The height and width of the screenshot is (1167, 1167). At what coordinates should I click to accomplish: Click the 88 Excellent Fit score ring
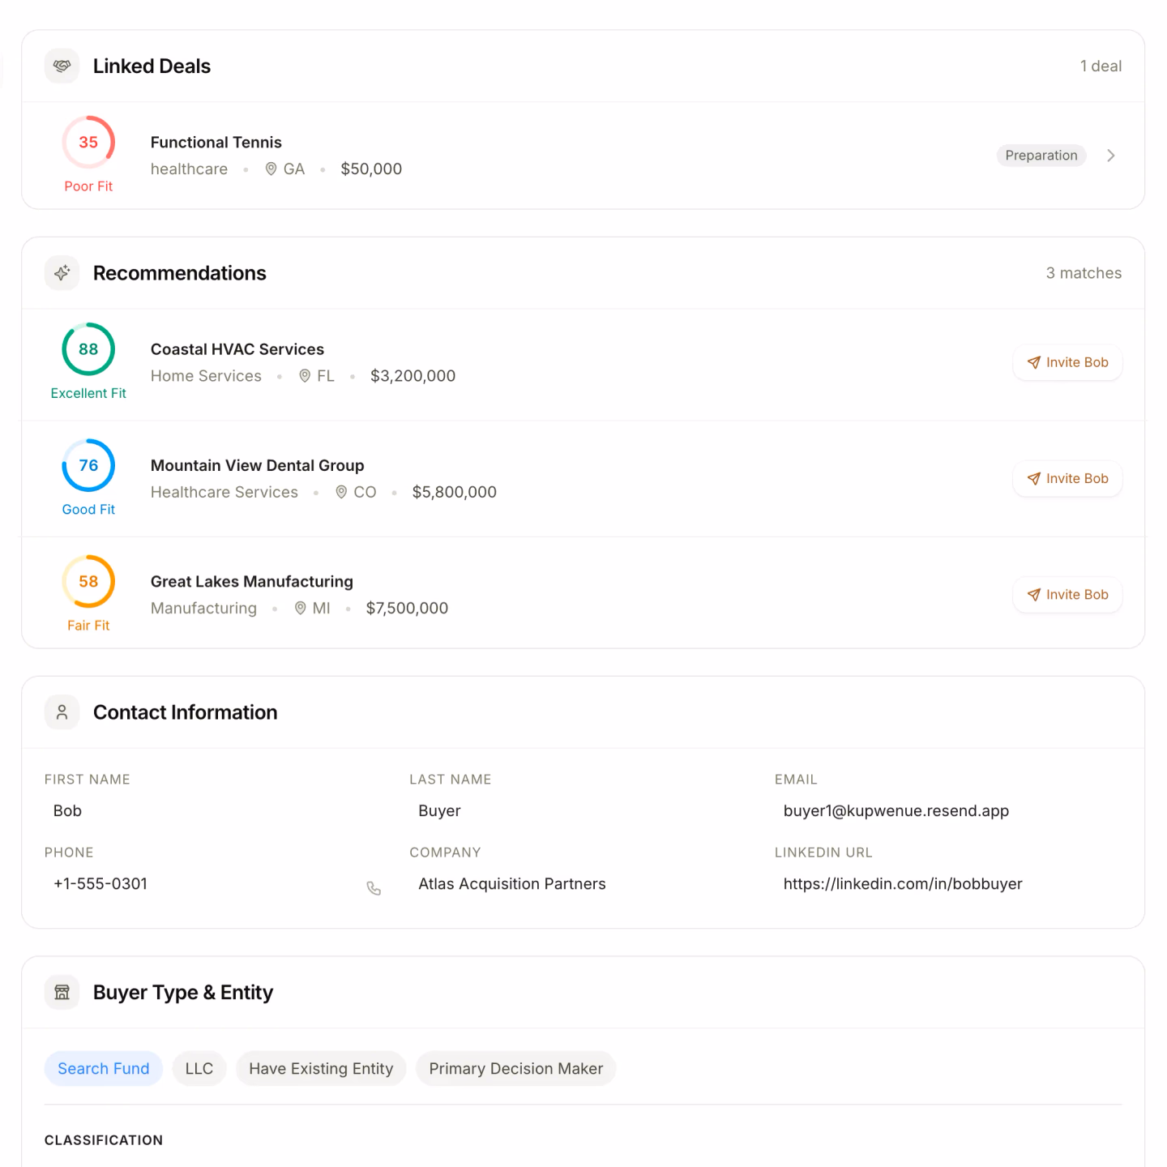pyautogui.click(x=88, y=349)
